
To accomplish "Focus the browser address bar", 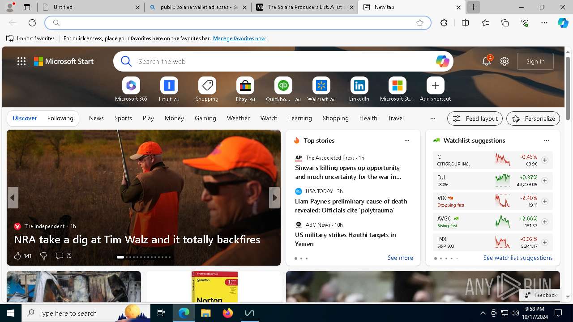I will (237, 23).
